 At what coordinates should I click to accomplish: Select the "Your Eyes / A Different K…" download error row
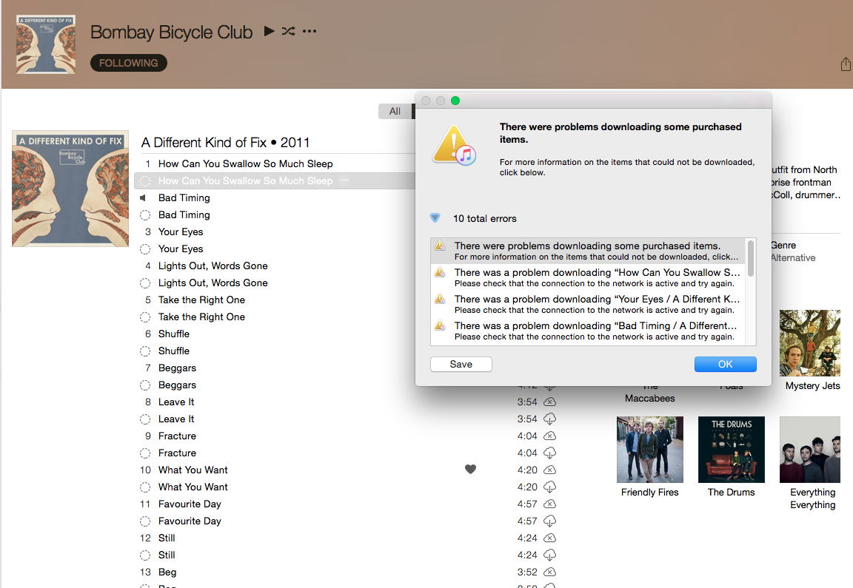589,304
